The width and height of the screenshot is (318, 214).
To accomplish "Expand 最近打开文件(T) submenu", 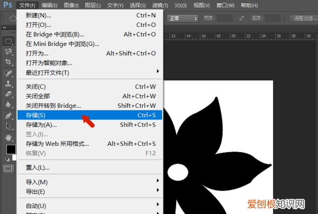I will pyautogui.click(x=90, y=72).
